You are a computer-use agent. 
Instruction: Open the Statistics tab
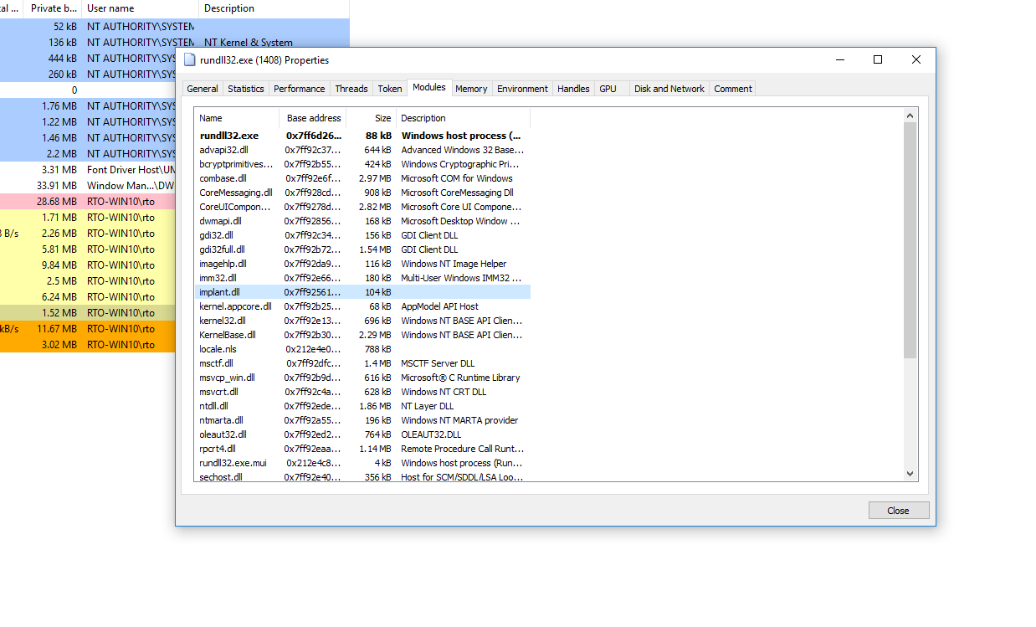(246, 89)
